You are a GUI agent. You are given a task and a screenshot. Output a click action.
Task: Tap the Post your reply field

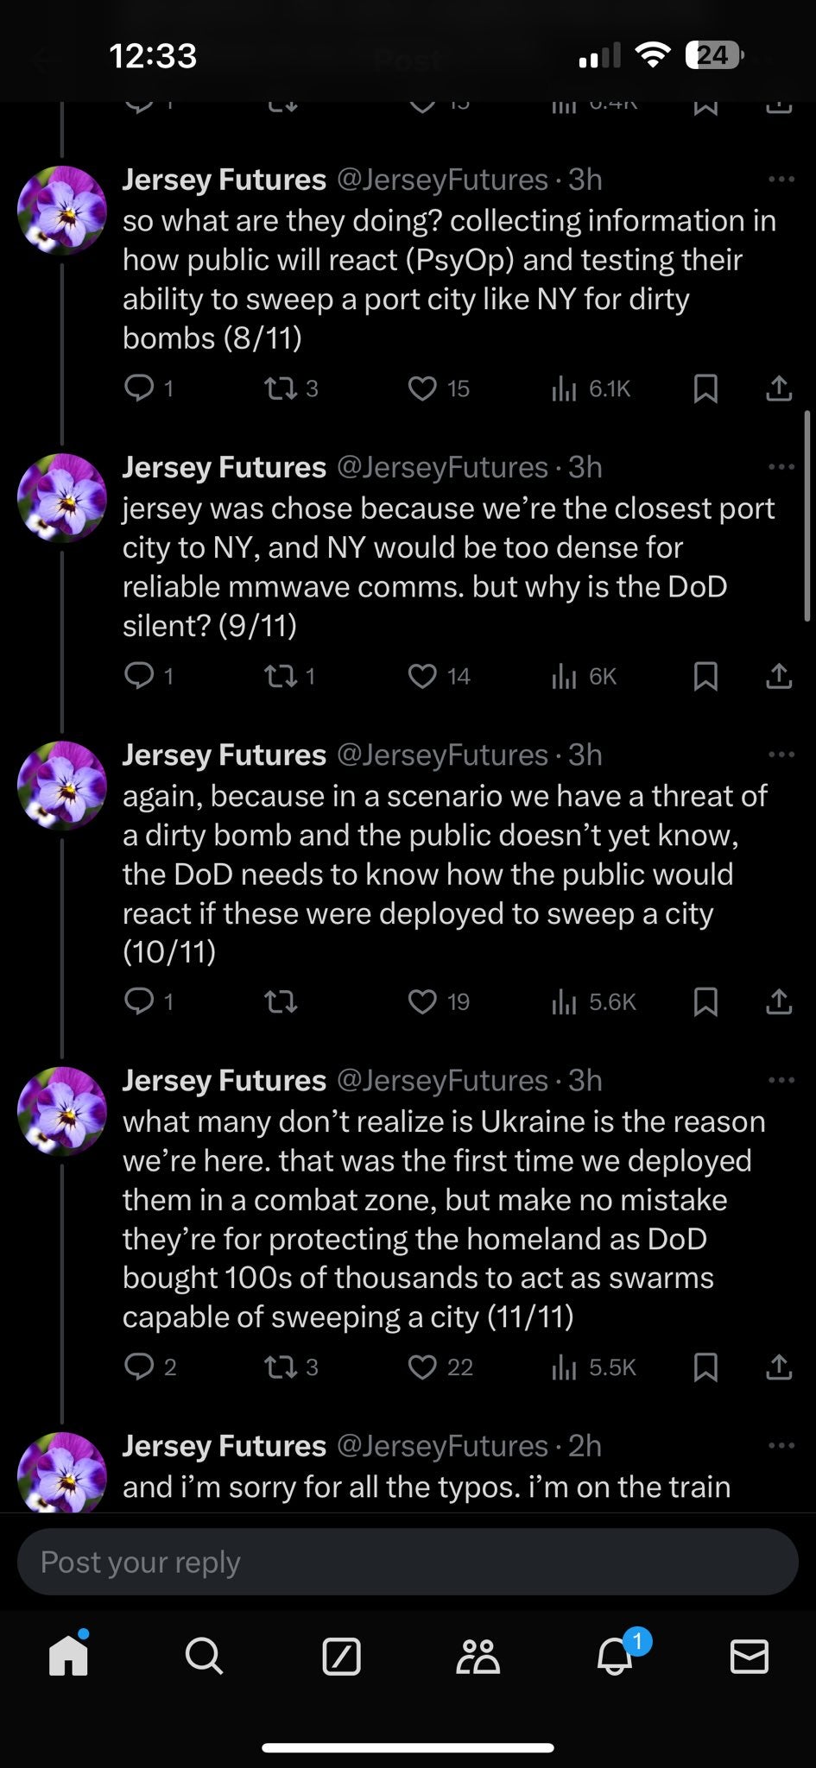[x=408, y=1562]
